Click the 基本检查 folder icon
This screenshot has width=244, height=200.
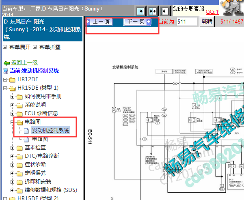[x=19, y=148]
